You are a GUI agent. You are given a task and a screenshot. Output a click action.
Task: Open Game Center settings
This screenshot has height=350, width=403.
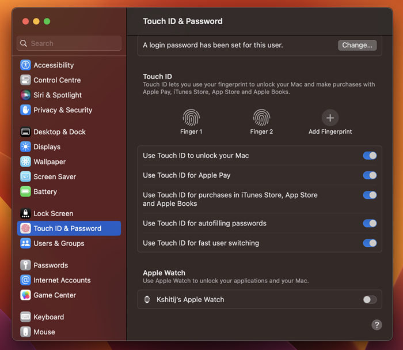pyautogui.click(x=69, y=295)
